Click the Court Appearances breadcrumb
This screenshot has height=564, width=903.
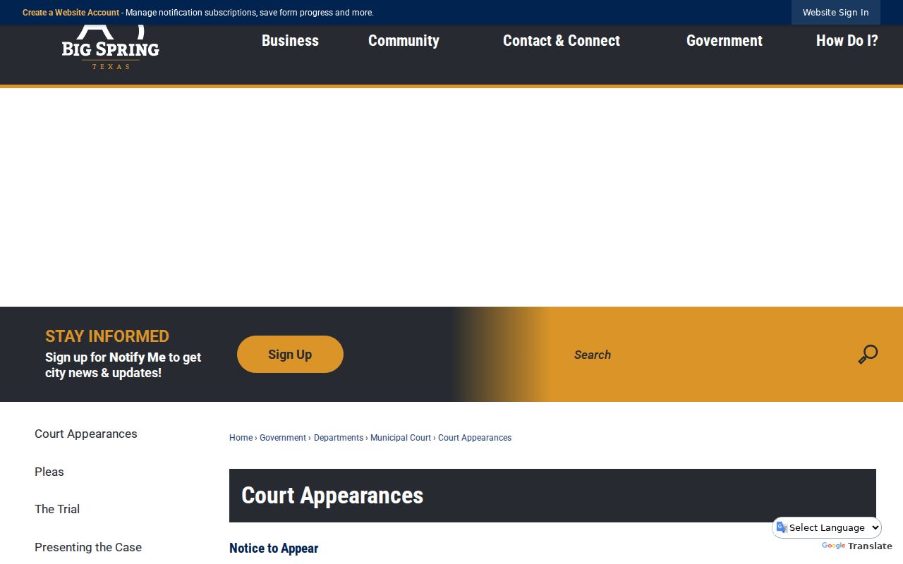click(475, 438)
